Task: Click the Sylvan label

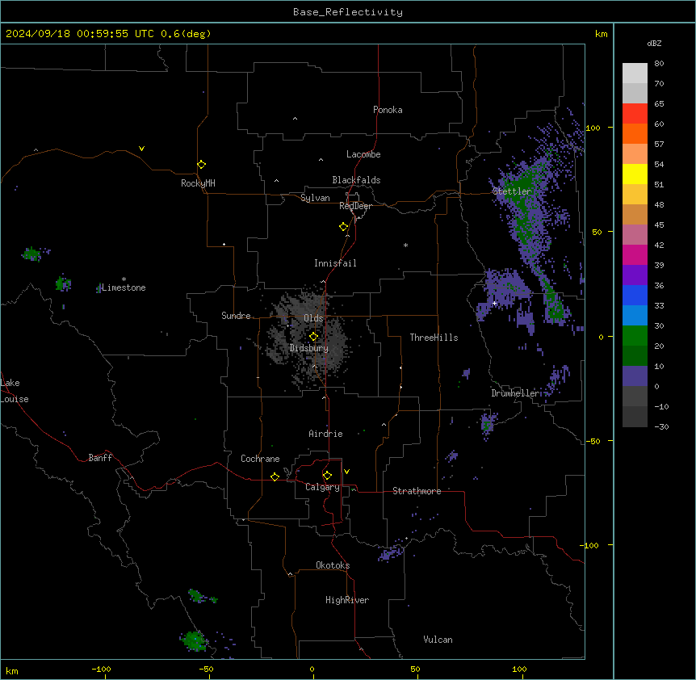Action: click(315, 198)
